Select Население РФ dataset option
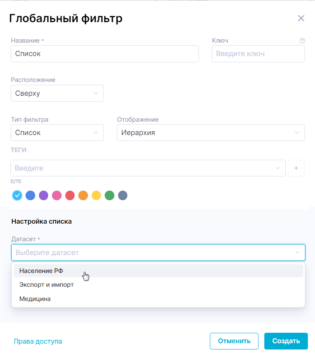 pyautogui.click(x=41, y=271)
